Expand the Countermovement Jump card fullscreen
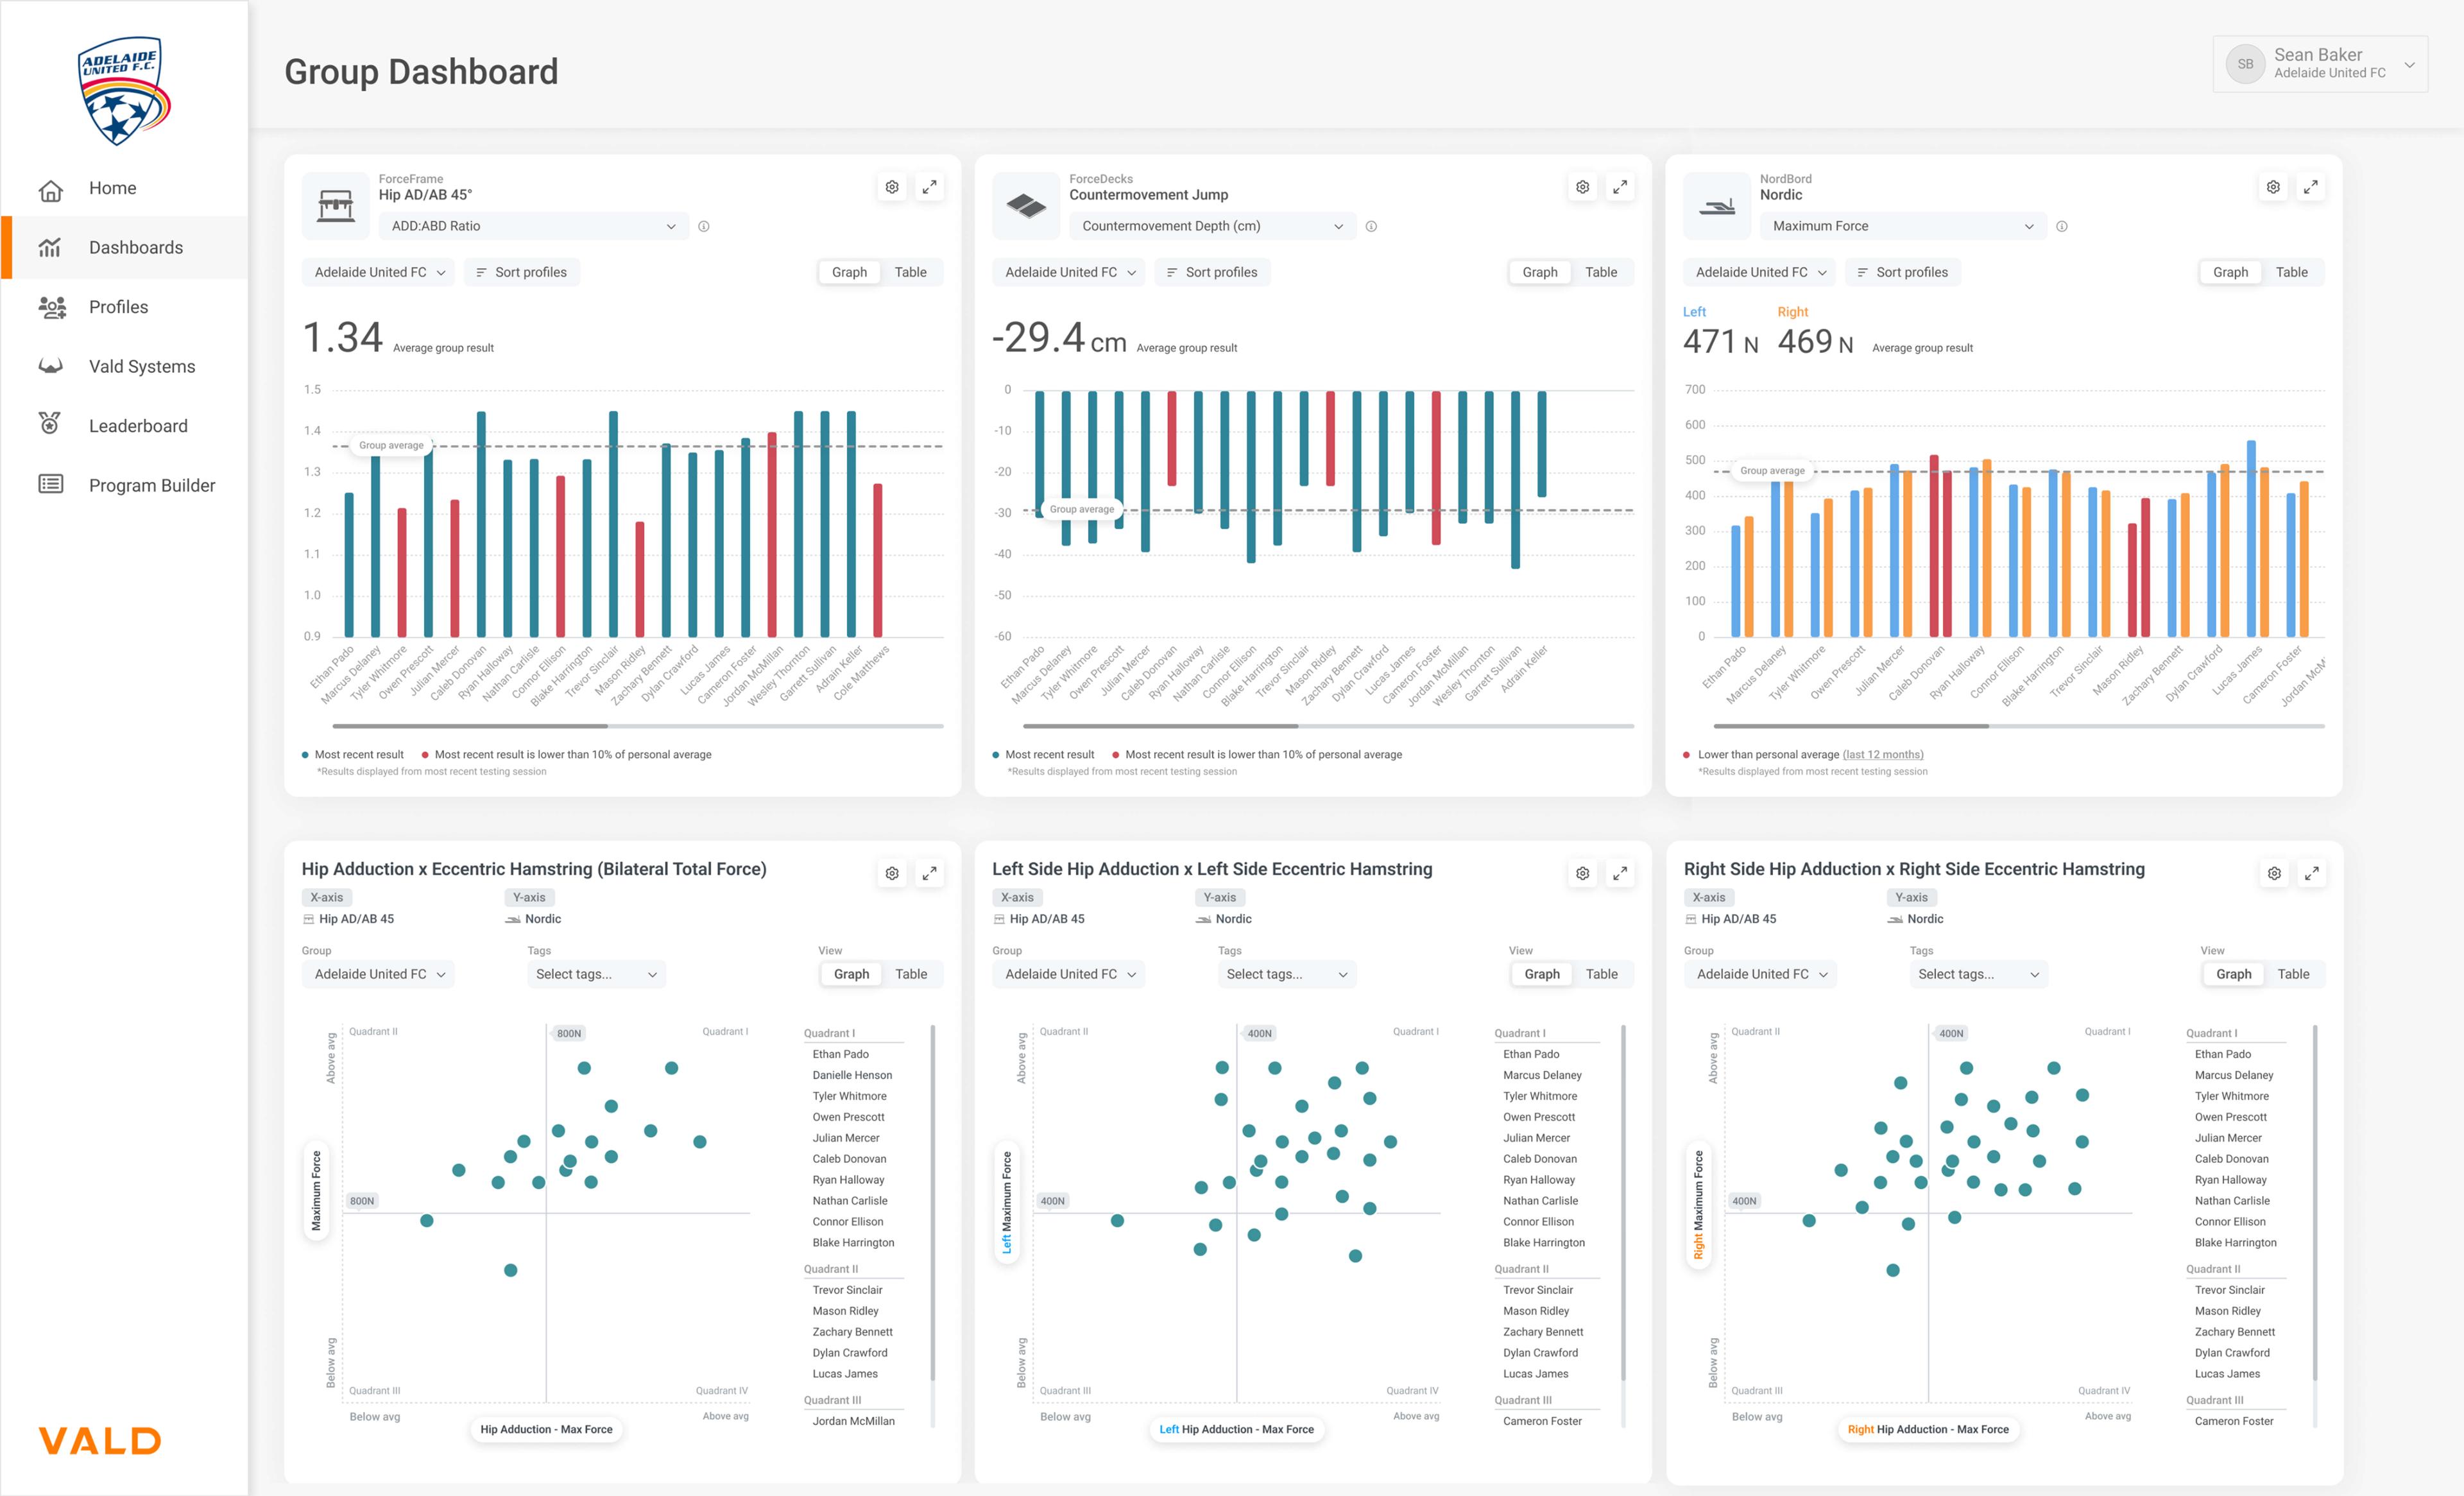 pyautogui.click(x=1620, y=187)
